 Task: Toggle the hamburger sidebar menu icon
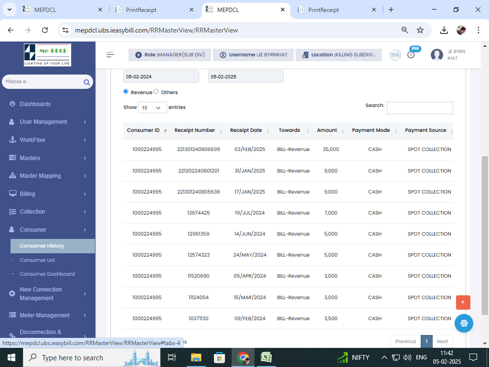tap(110, 54)
